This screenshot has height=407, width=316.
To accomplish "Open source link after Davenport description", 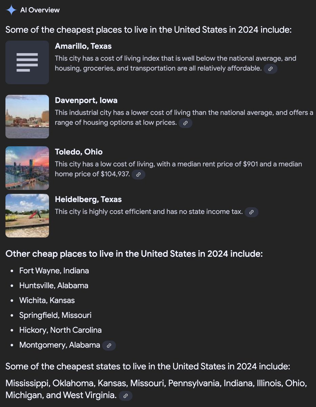I will 185,123.
